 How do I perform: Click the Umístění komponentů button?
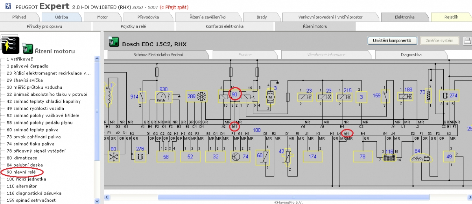click(x=392, y=40)
